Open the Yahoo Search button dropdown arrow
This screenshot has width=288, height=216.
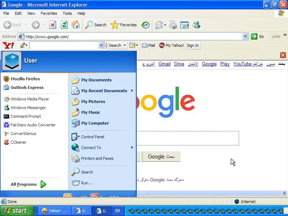click(x=125, y=45)
